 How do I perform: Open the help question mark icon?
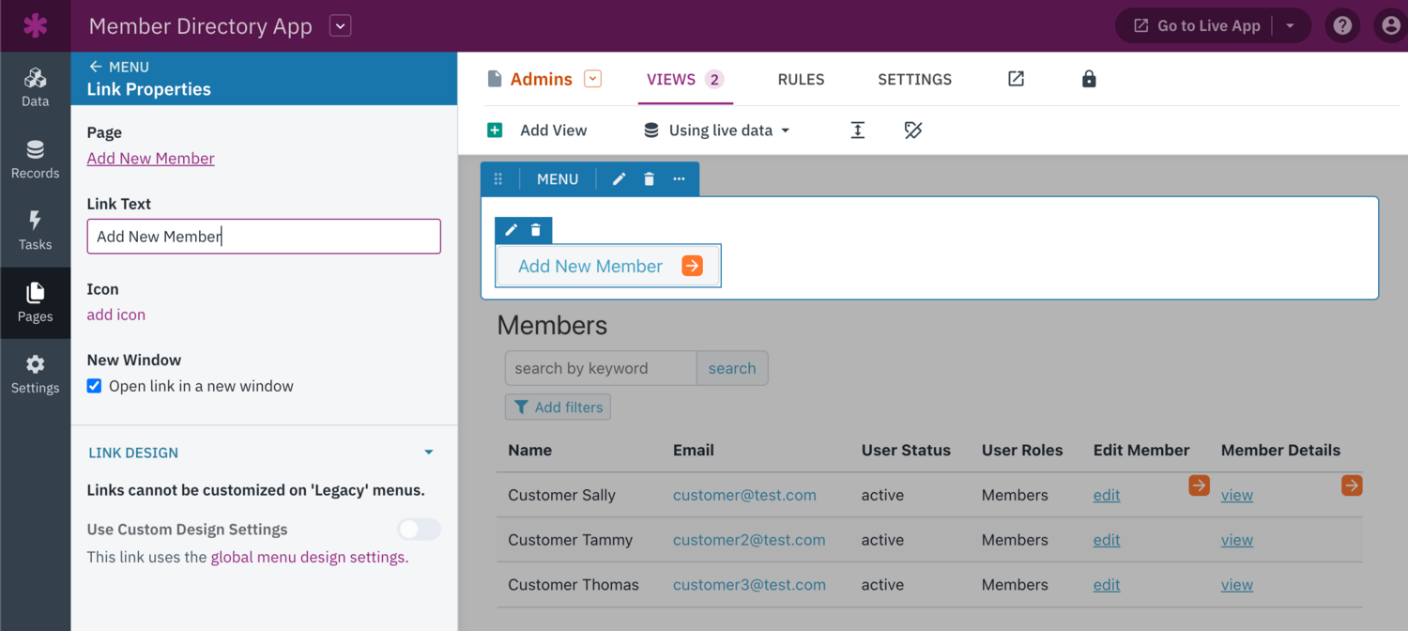1342,25
